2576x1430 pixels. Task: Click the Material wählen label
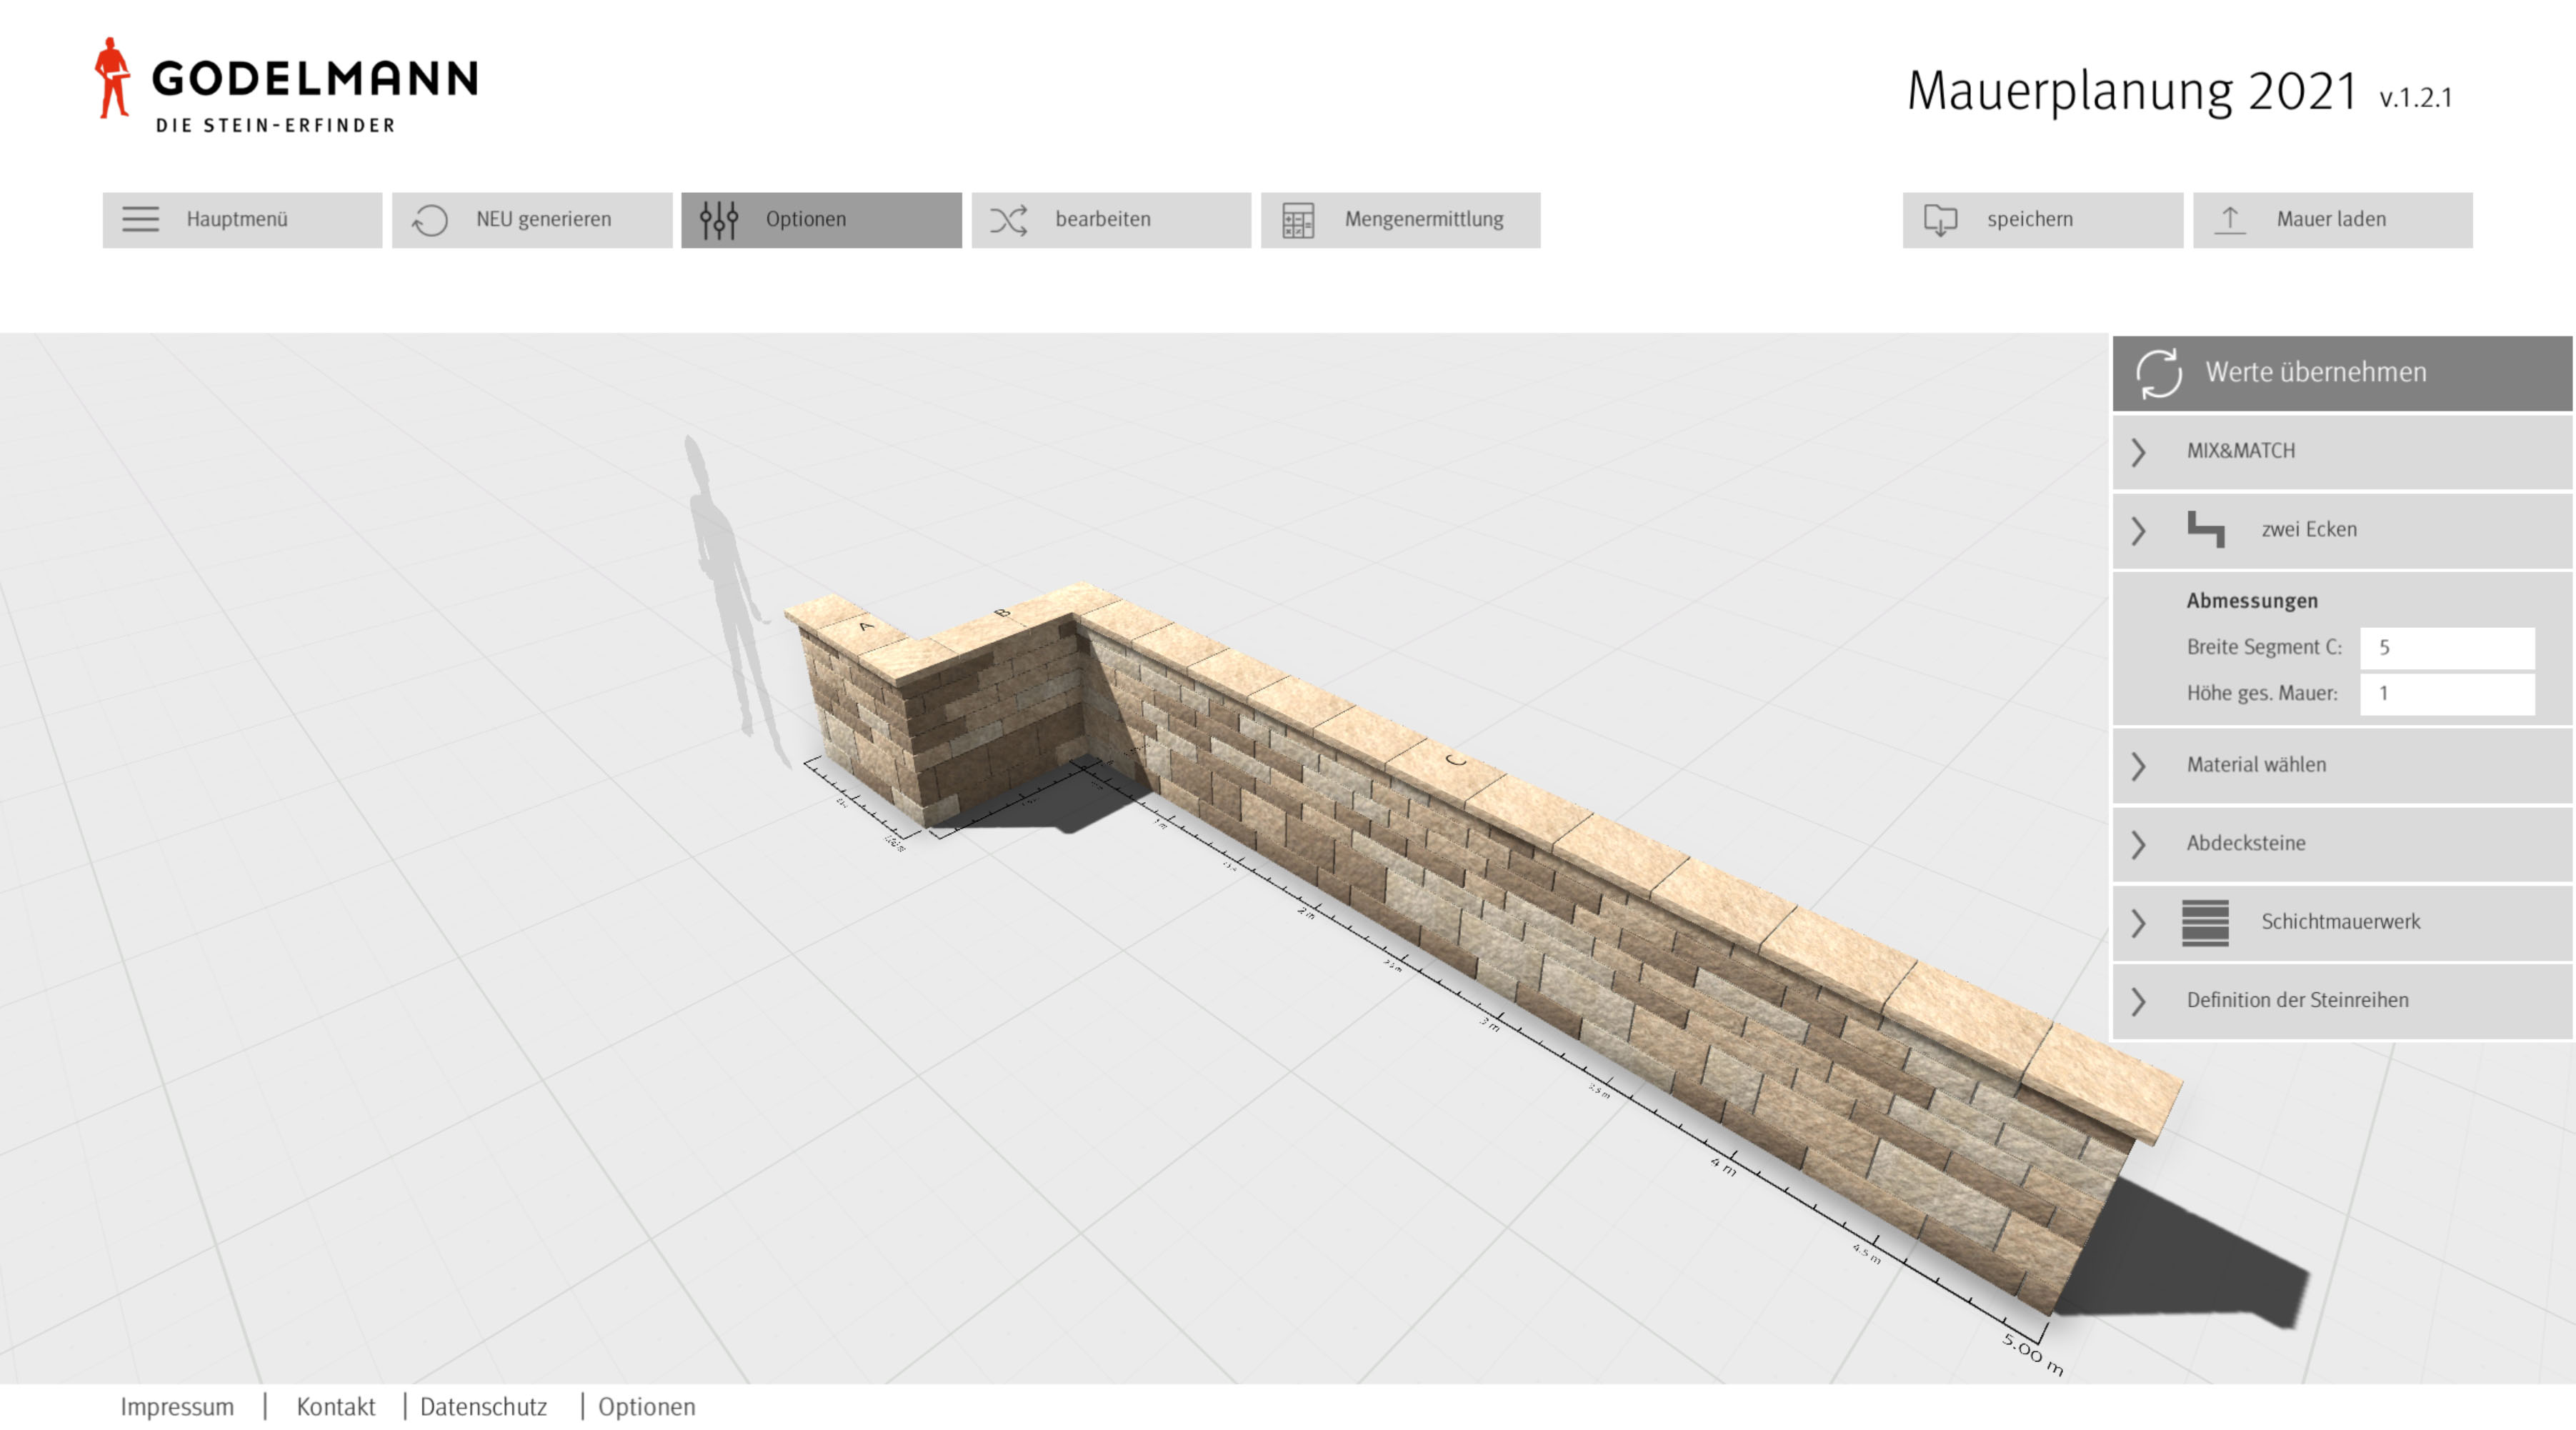point(2256,765)
